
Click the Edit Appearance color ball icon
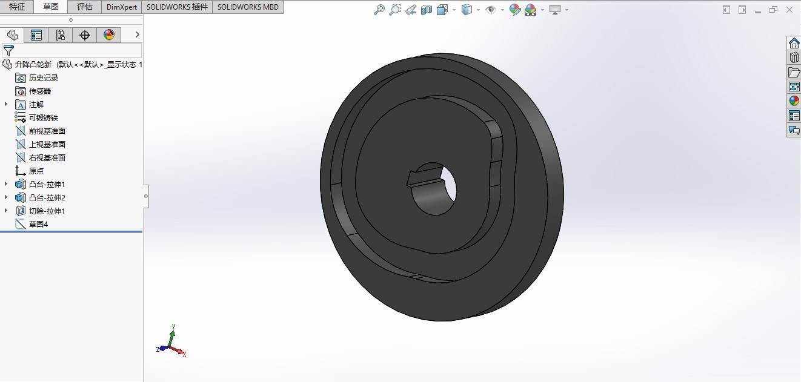pyautogui.click(x=514, y=10)
